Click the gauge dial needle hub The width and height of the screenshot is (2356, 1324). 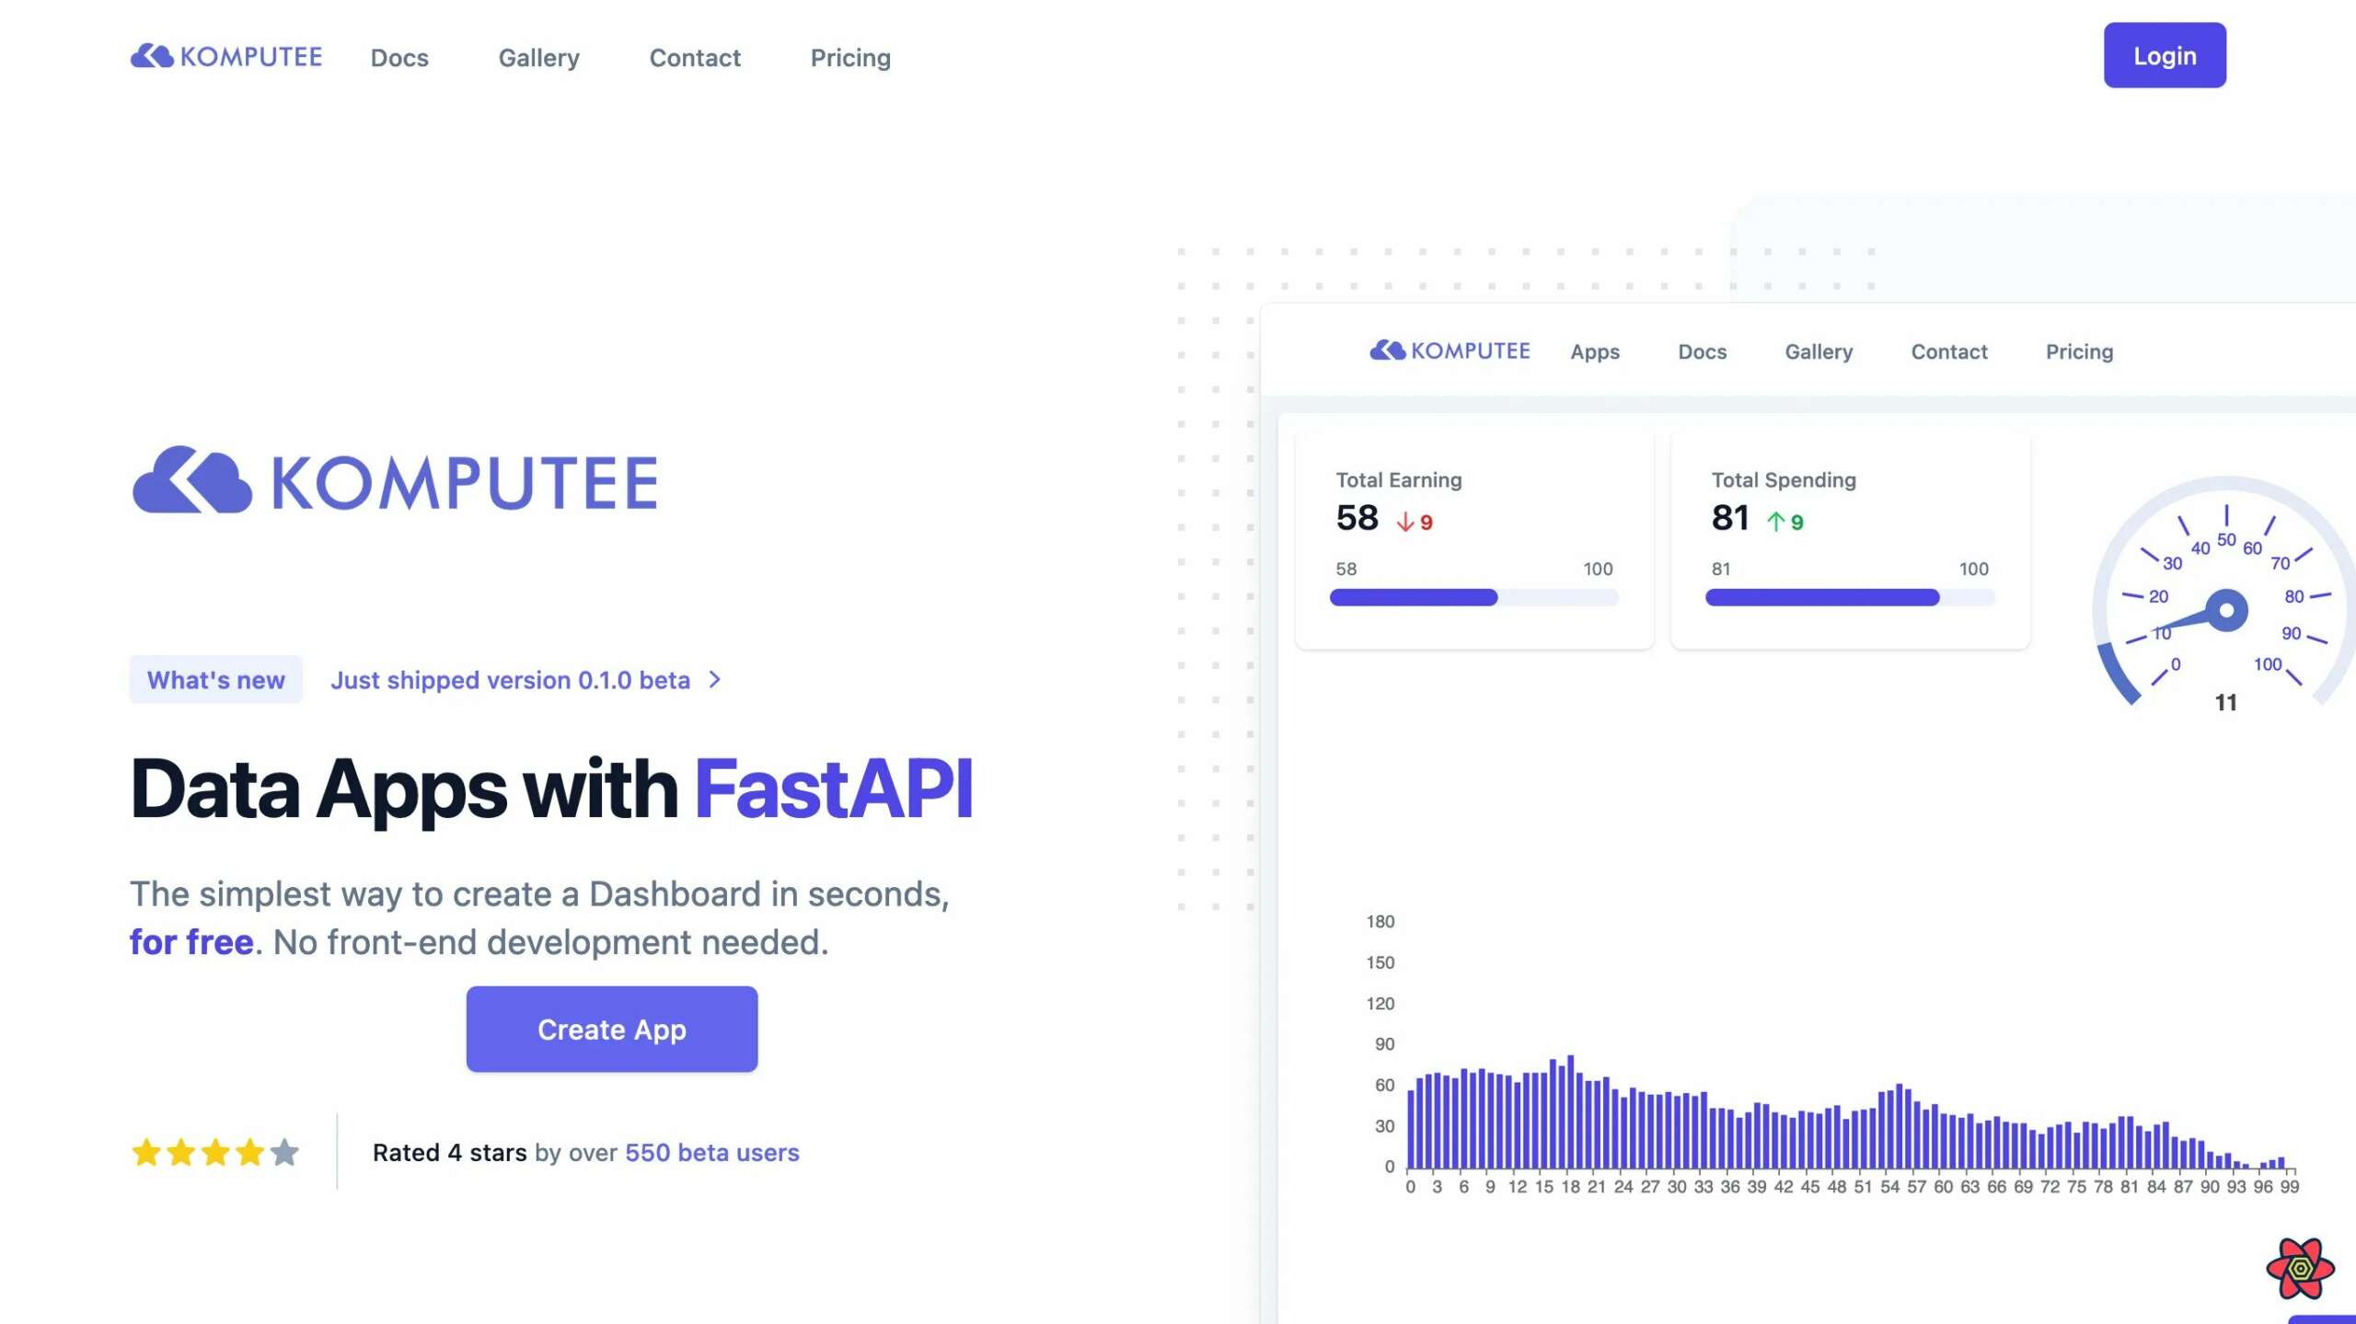[2226, 610]
